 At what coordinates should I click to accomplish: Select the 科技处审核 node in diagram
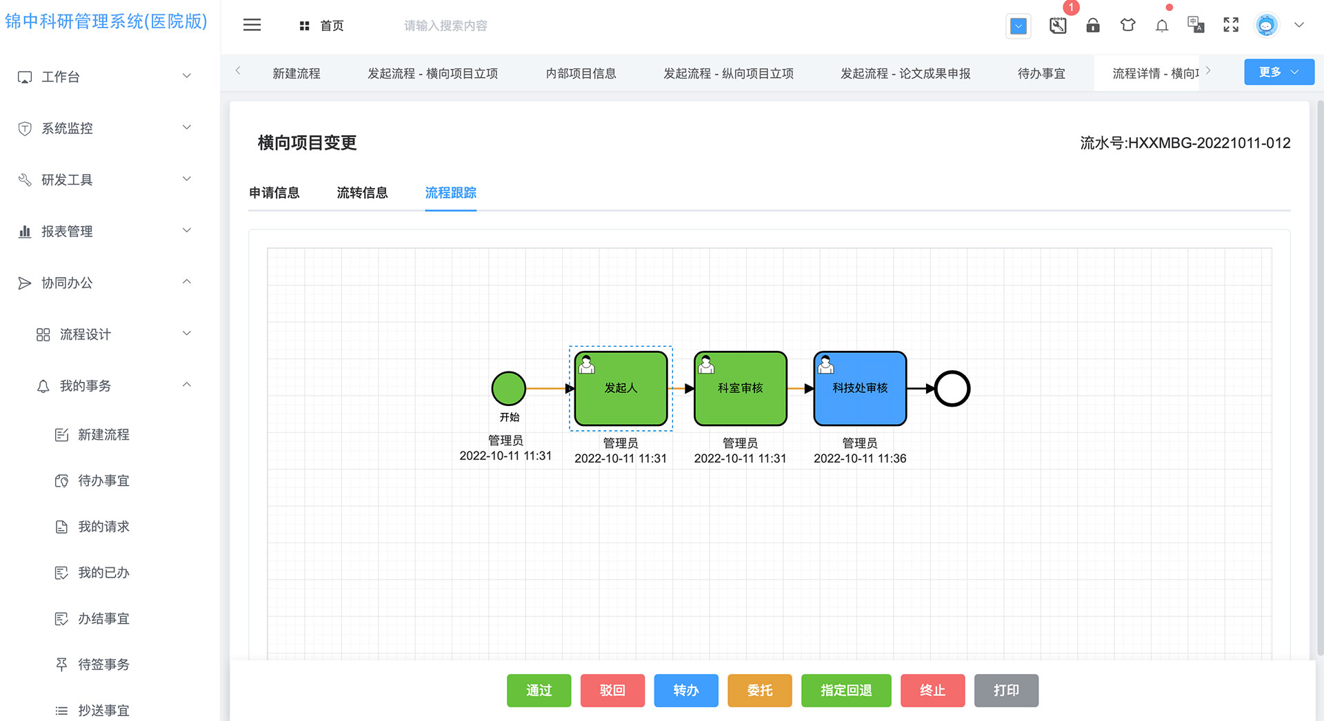(x=860, y=389)
